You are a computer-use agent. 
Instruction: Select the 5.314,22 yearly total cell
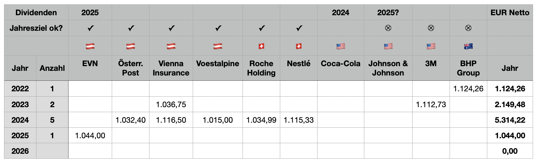coord(510,120)
